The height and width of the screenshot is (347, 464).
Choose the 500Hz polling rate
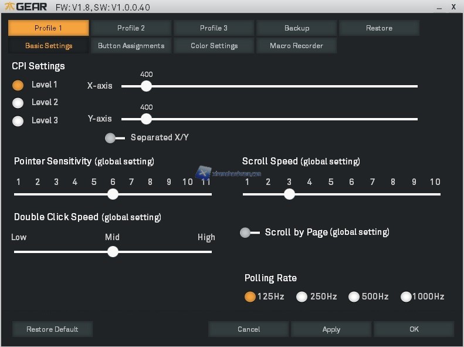[354, 297]
